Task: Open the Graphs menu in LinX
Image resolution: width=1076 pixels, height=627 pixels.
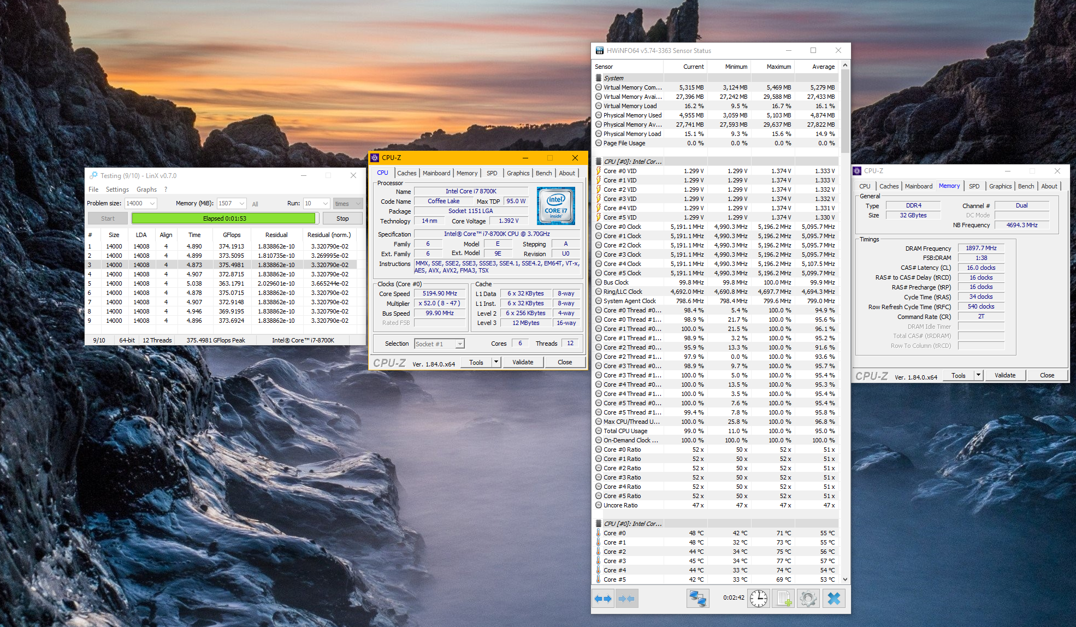Action: pos(146,190)
